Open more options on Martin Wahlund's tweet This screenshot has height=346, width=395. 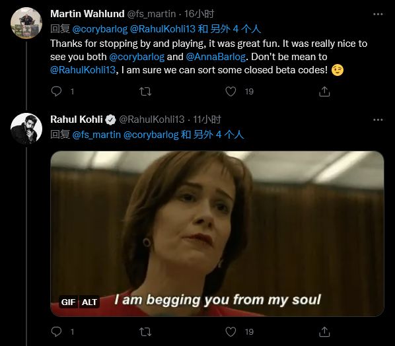[378, 14]
